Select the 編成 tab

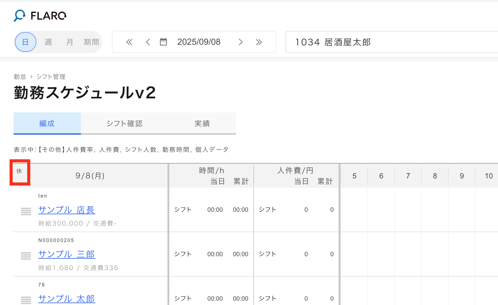coord(47,123)
